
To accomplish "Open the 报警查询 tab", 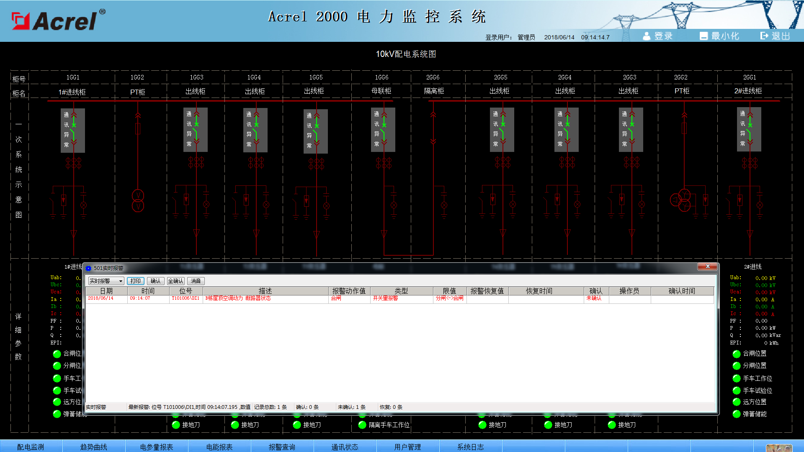I will click(x=282, y=447).
